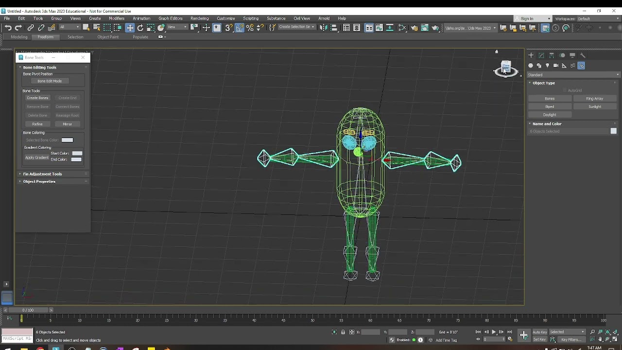Open the Modifiers menu
The image size is (622, 350).
coord(117,18)
